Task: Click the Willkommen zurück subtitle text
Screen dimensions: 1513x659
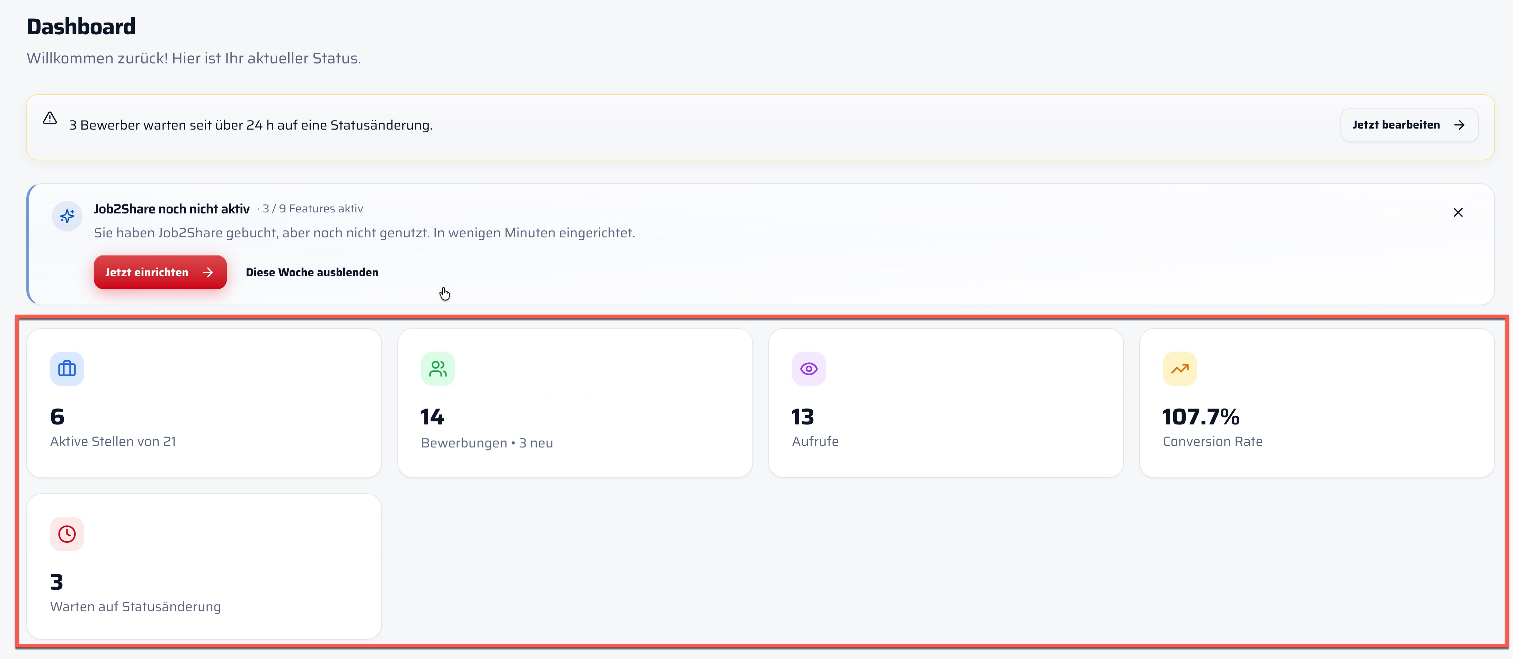Action: [x=194, y=58]
